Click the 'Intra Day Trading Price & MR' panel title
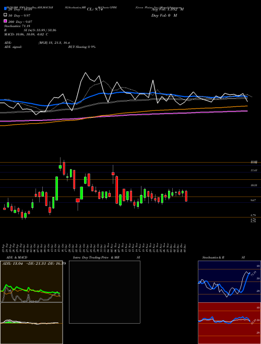The height and width of the screenshot is (344, 261). pos(96,257)
